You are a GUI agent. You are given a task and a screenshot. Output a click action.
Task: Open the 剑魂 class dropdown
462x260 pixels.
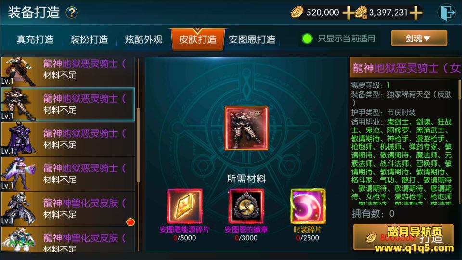[x=419, y=39]
